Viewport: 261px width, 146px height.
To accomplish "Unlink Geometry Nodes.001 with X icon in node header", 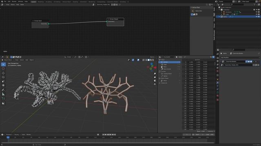I will click(117, 4).
